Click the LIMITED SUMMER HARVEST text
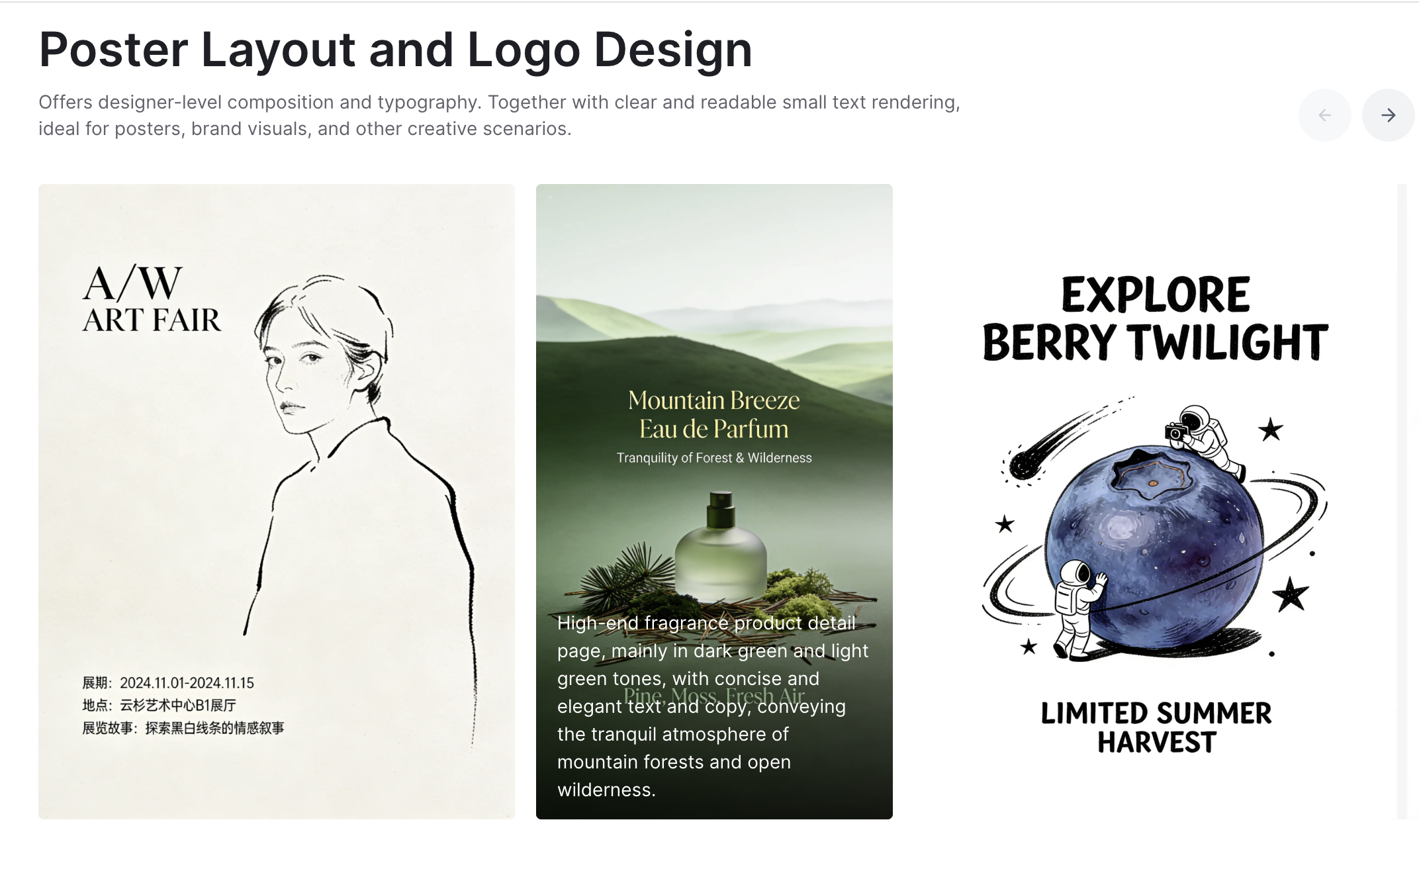This screenshot has height=871, width=1419. click(1156, 727)
